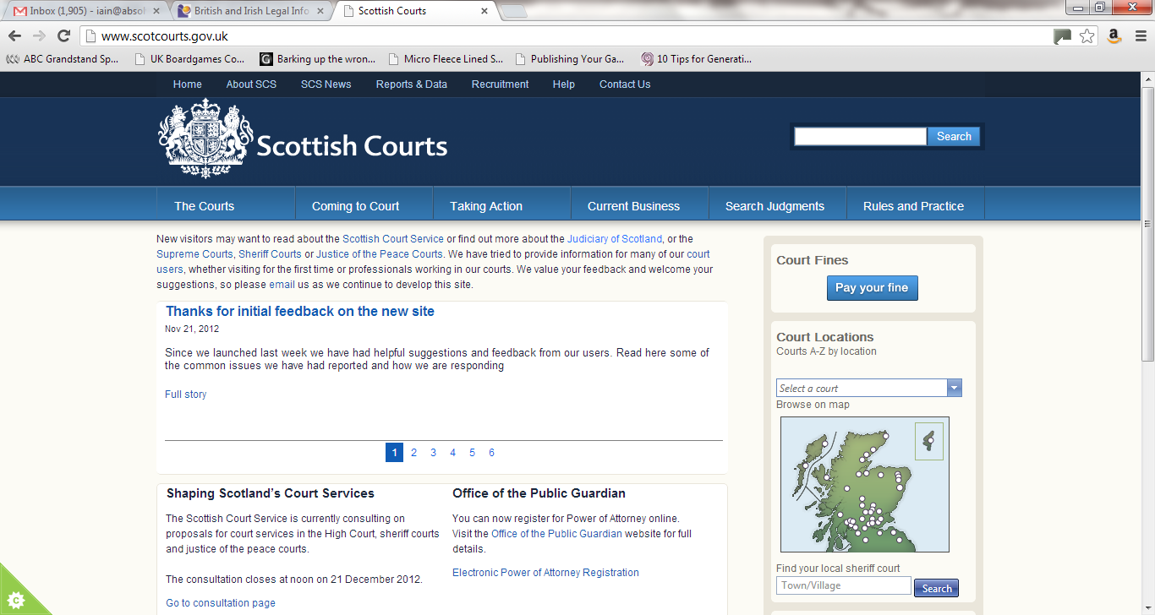Bookmark this page with star icon
1155x615 pixels.
[x=1087, y=35]
